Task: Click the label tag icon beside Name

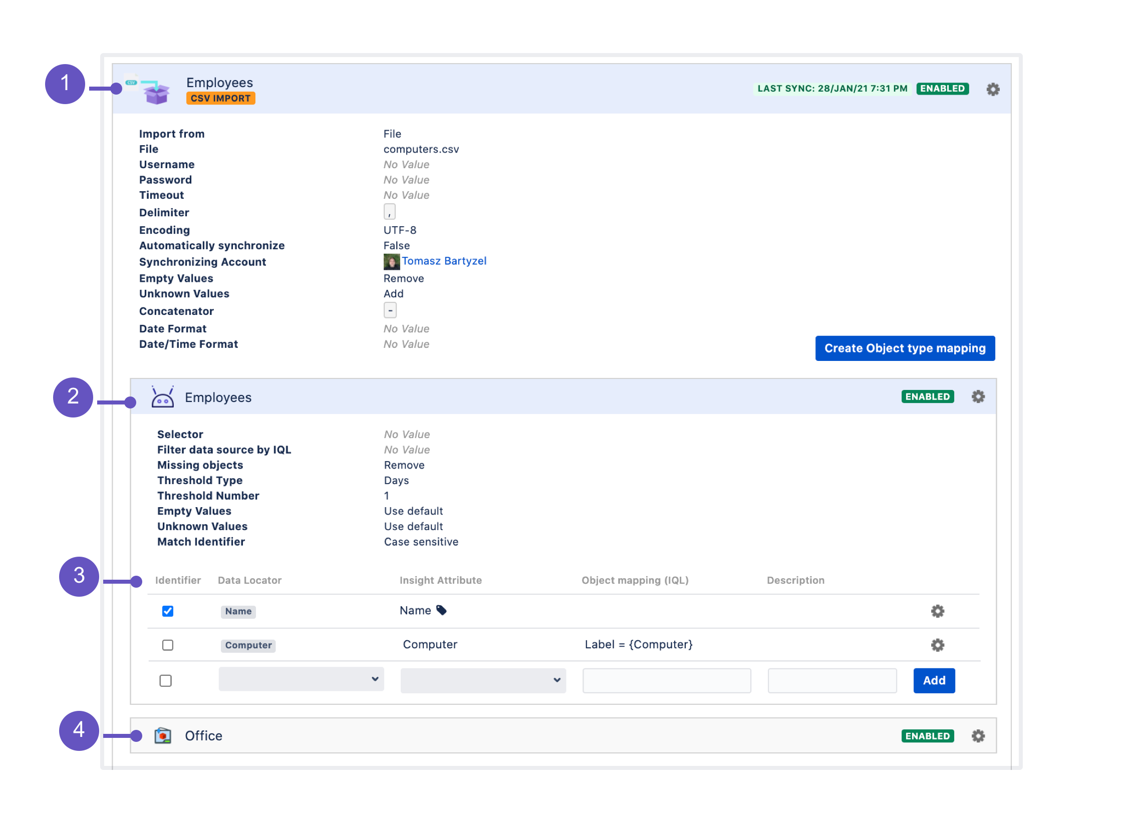Action: (x=441, y=611)
